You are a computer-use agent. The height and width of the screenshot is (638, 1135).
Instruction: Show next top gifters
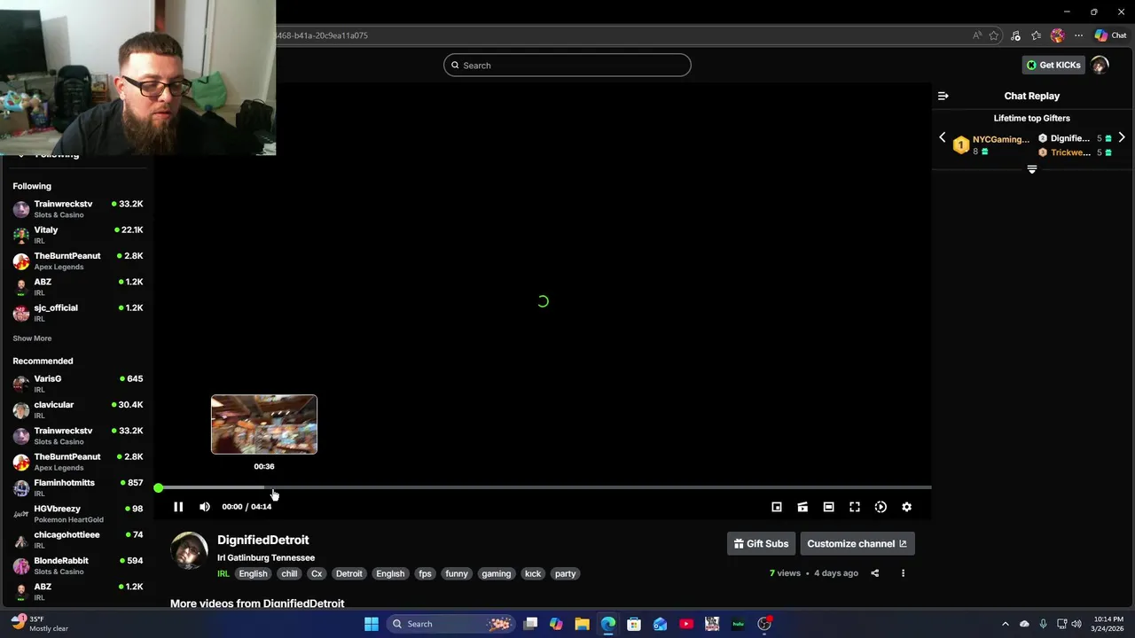click(1122, 138)
